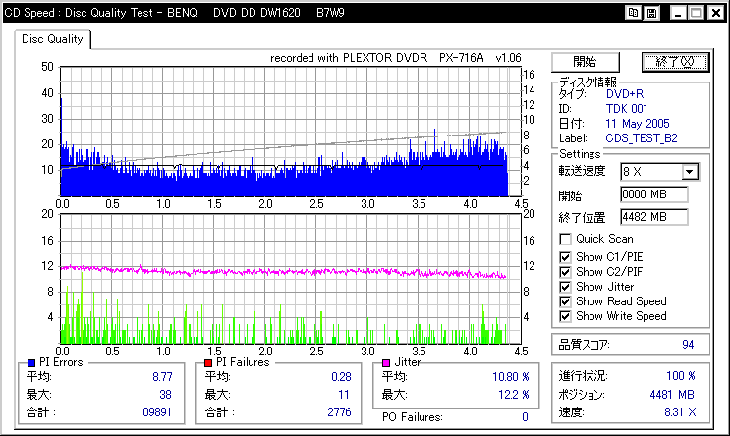The image size is (730, 436).
Task: Click the magenta Jitter legend square
Action: [x=386, y=363]
